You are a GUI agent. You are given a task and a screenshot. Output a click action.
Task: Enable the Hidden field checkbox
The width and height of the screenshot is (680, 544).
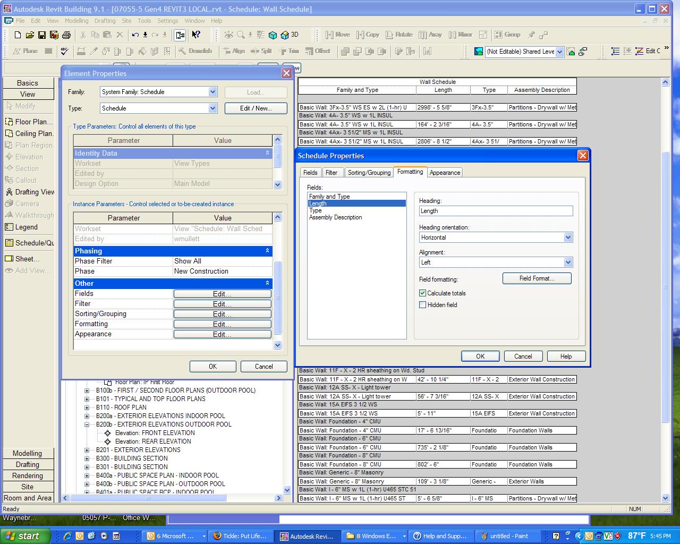[423, 305]
